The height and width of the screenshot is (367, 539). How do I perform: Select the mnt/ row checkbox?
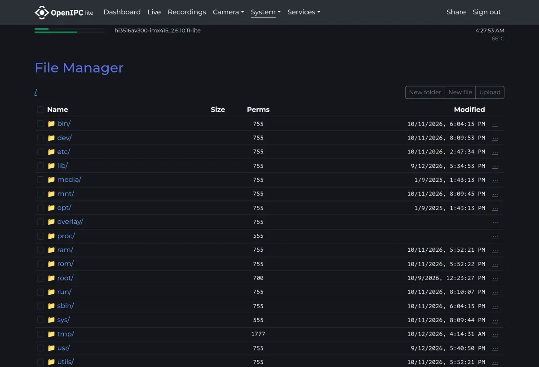[x=40, y=194]
